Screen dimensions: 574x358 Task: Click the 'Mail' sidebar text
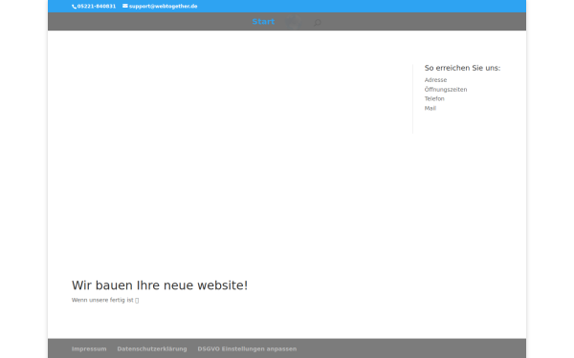pyautogui.click(x=430, y=108)
